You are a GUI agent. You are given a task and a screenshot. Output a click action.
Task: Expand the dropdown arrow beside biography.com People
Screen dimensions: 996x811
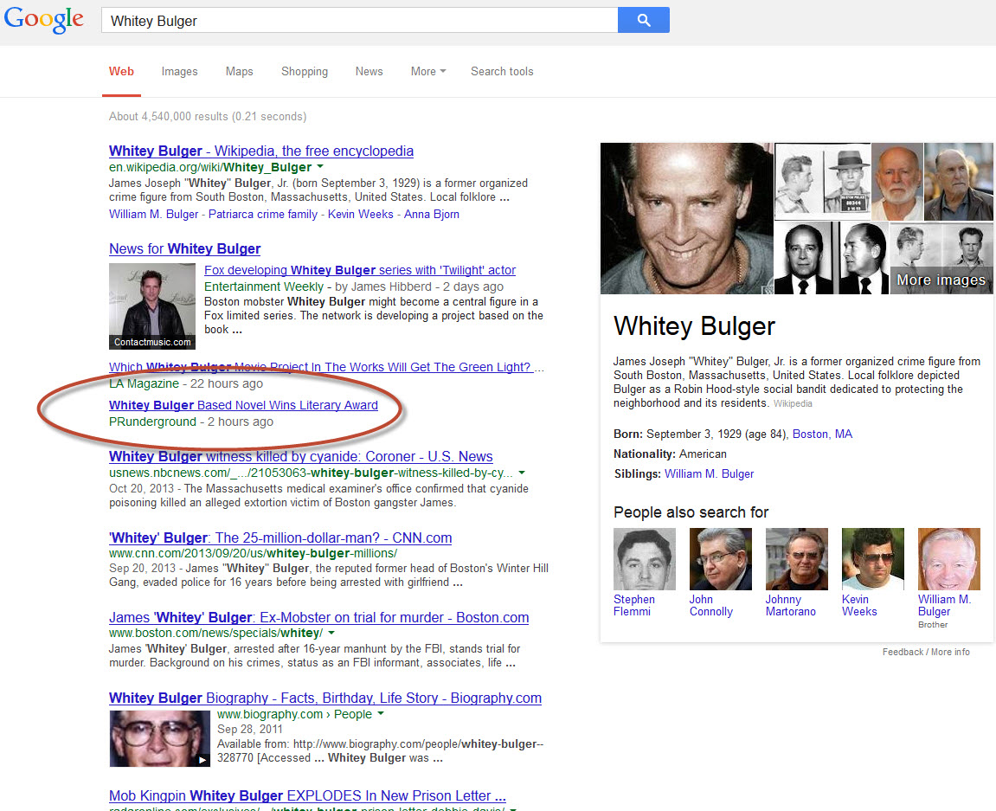coord(381,714)
